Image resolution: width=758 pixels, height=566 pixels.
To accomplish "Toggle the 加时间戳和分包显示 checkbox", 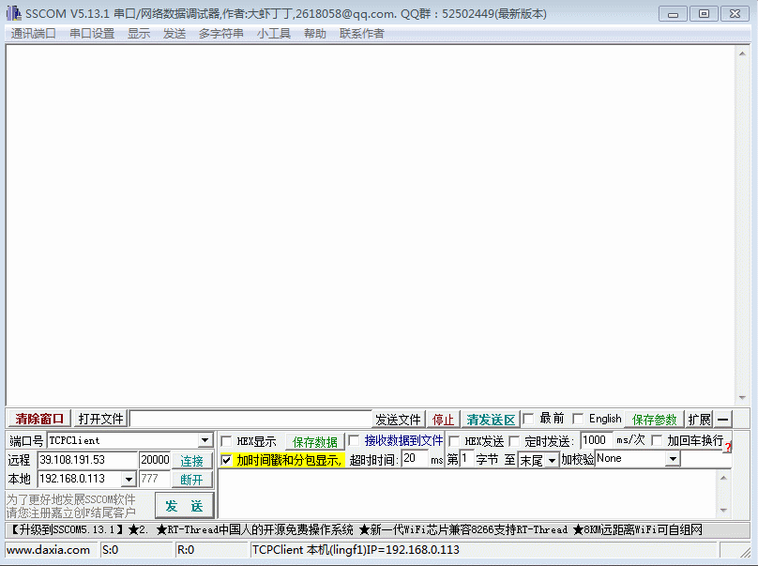I will coord(226,460).
